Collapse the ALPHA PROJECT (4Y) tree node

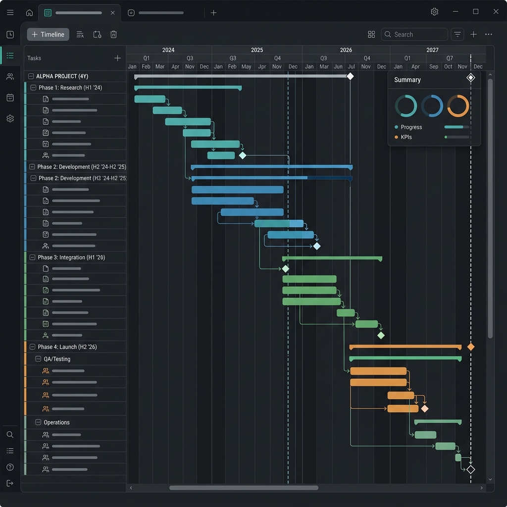pyautogui.click(x=31, y=76)
